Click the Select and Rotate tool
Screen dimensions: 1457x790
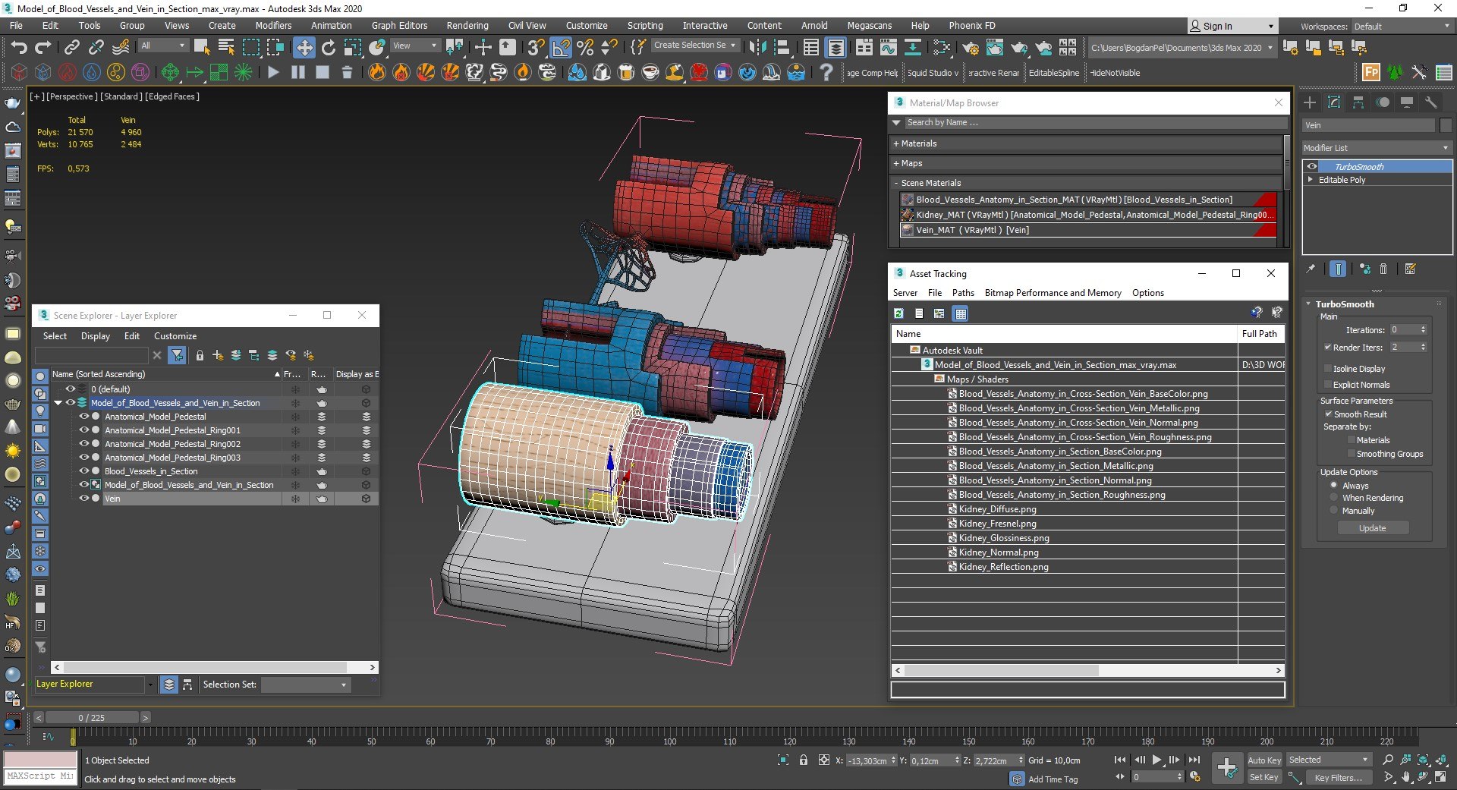pyautogui.click(x=328, y=47)
